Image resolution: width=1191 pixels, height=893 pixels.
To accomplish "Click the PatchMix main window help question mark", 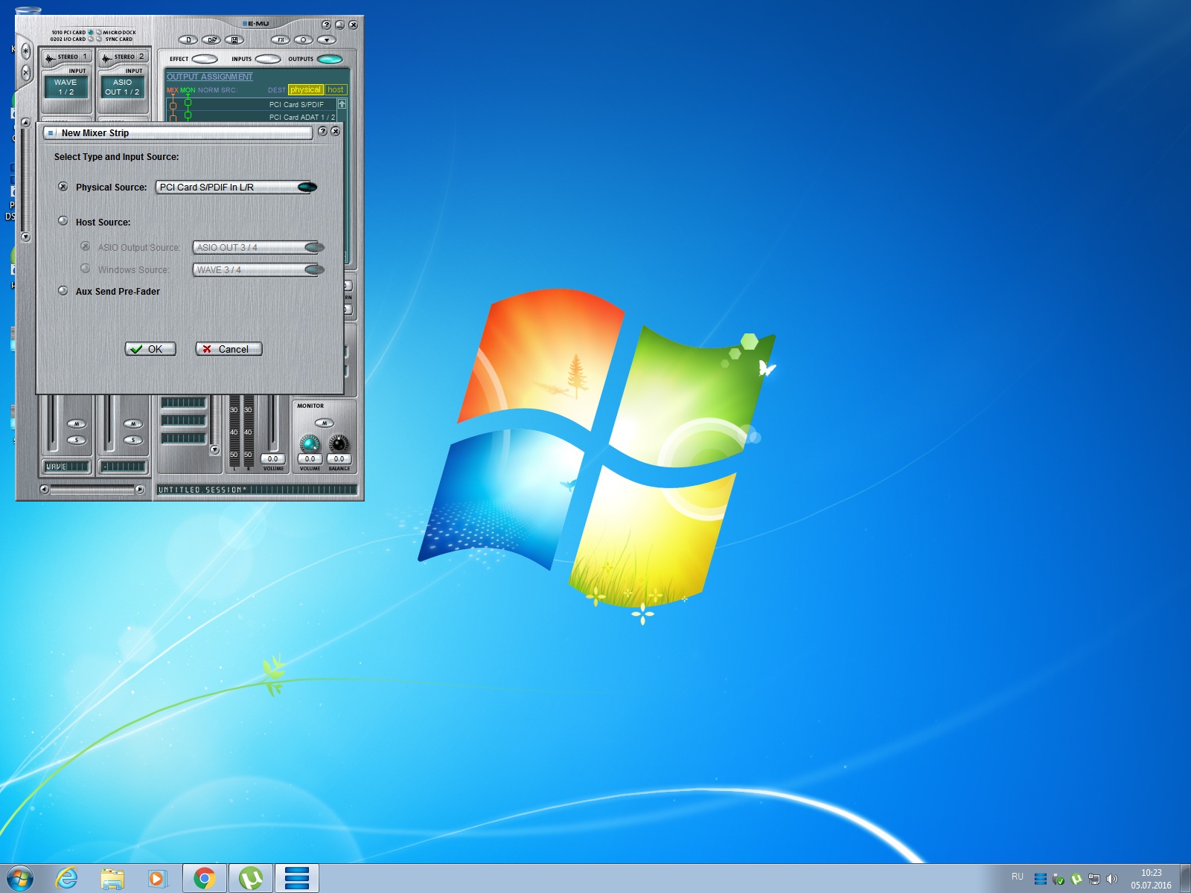I will click(326, 25).
